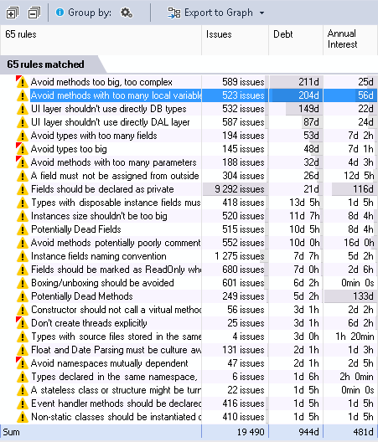Select the 65 rules matched group tab
The height and width of the screenshot is (442, 378).
tap(45, 64)
